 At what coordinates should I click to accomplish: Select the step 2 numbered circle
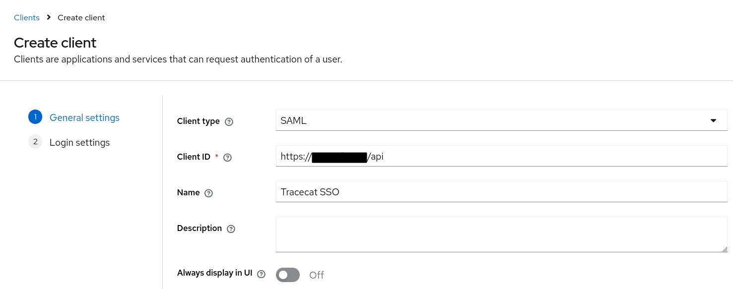coord(35,141)
